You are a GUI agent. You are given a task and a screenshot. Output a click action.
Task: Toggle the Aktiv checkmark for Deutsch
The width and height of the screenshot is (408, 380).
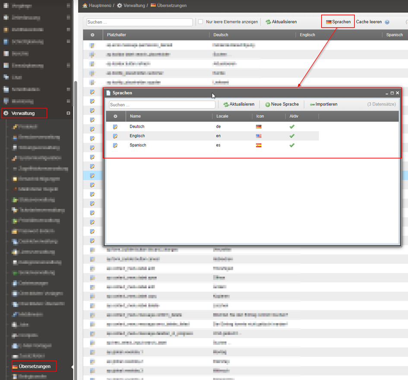tap(292, 127)
